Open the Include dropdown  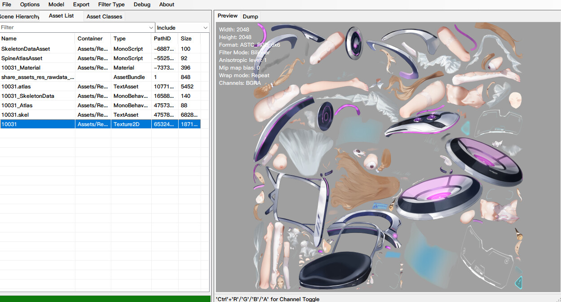[x=183, y=27]
